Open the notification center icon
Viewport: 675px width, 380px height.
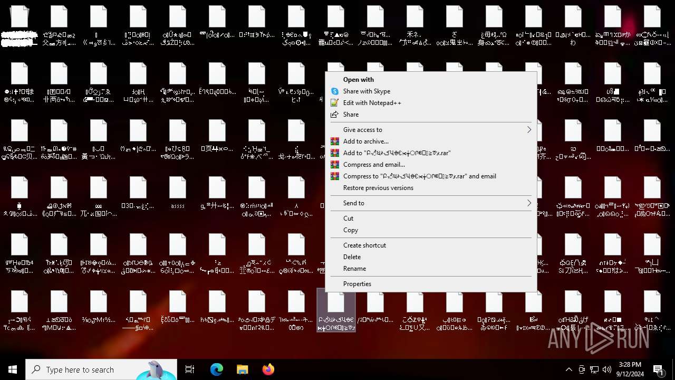659,369
